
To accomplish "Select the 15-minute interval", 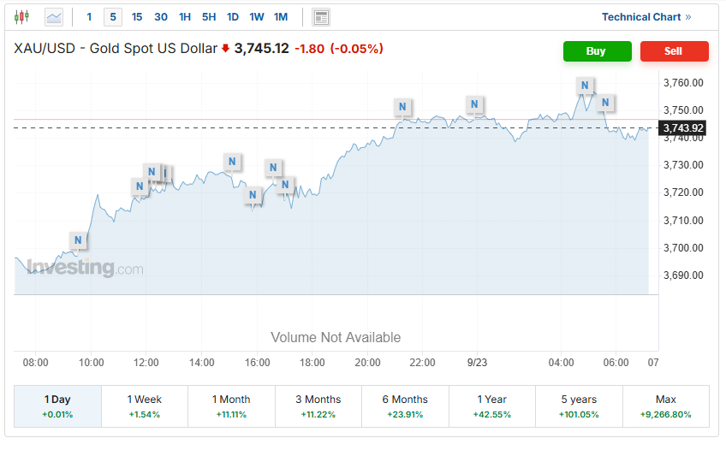I will coord(137,17).
